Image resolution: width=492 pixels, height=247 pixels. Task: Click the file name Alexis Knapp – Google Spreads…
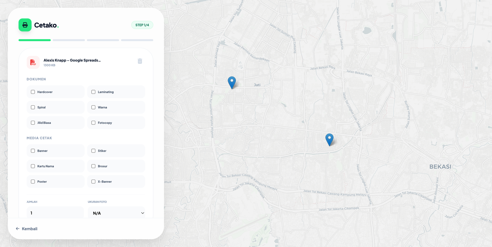pyautogui.click(x=72, y=60)
